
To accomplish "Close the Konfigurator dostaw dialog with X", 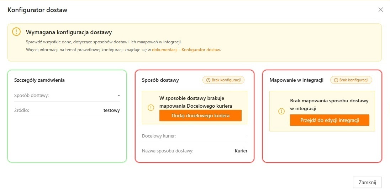I will click(x=381, y=10).
